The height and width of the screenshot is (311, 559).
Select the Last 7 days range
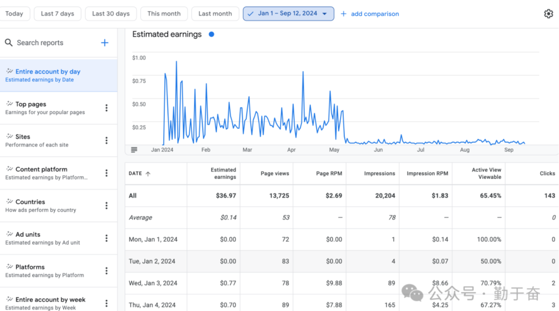58,14
